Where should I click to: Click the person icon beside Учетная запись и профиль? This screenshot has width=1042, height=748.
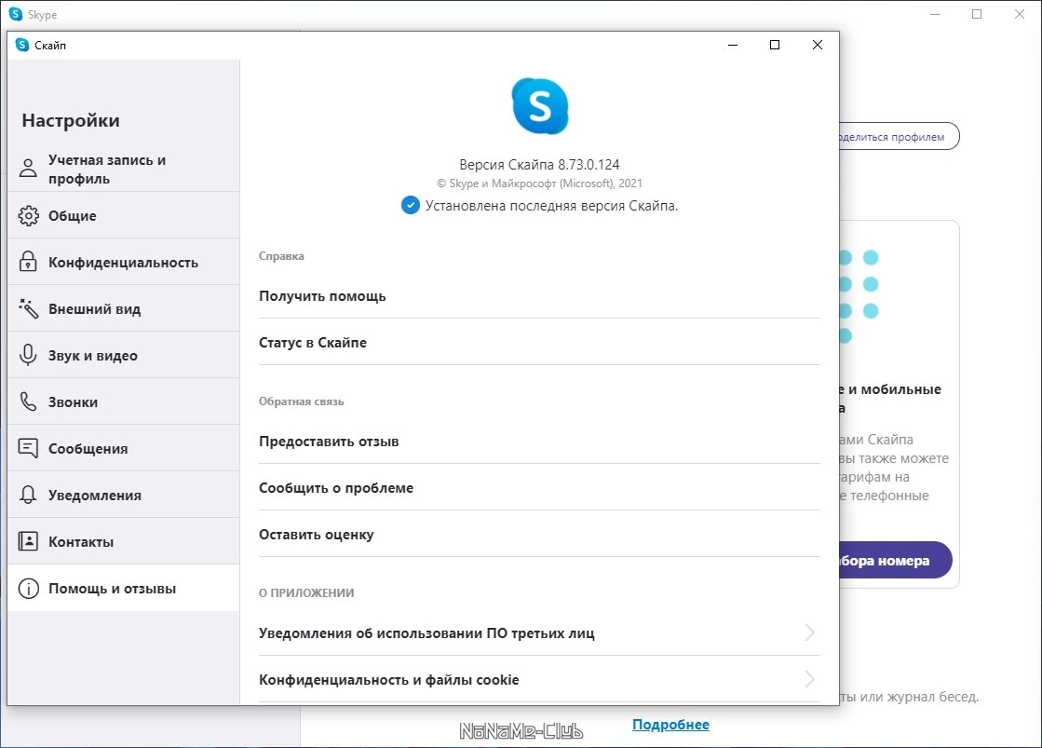[x=28, y=169]
